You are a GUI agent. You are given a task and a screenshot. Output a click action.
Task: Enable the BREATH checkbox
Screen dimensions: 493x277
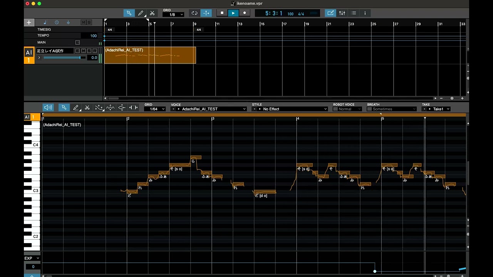[369, 109]
